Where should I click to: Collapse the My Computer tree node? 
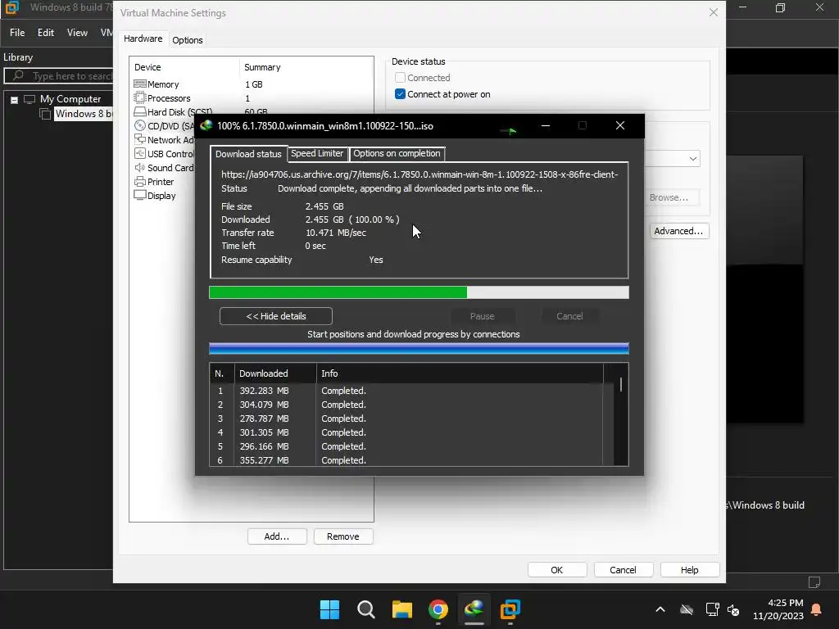15,99
